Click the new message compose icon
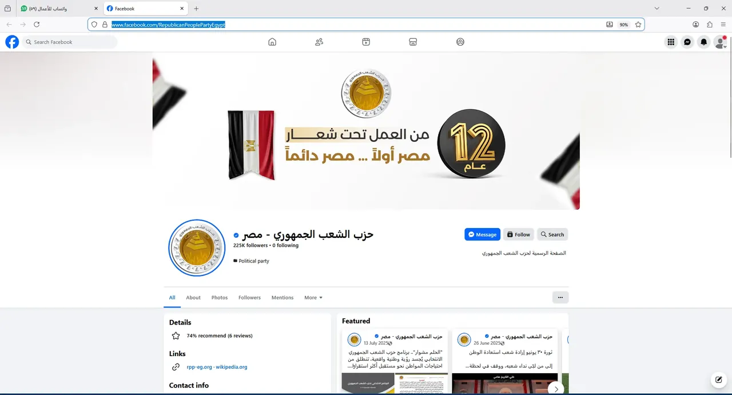This screenshot has width=732, height=395. pyautogui.click(x=718, y=380)
